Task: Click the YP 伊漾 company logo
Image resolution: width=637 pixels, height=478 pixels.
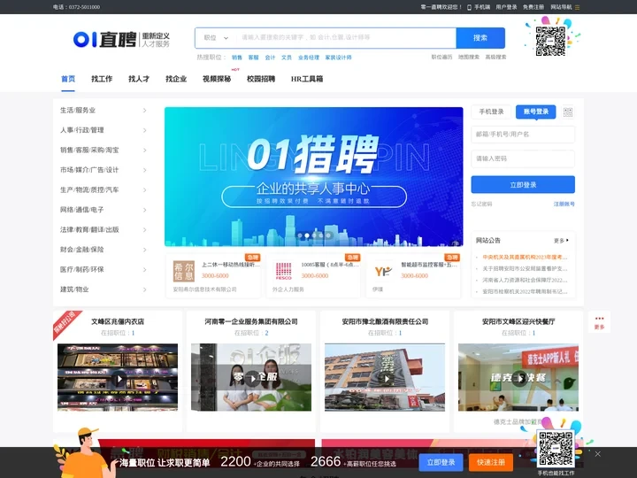Action: pos(383,271)
